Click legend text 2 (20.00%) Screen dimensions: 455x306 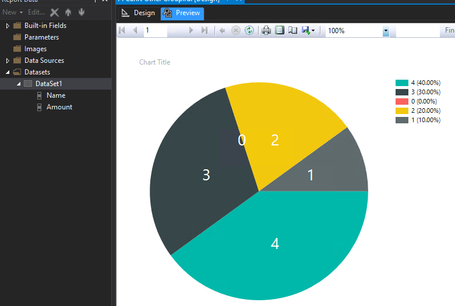[426, 111]
